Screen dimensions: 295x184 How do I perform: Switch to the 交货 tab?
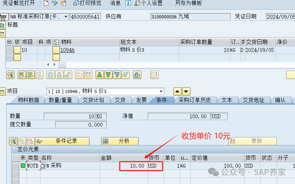pos(120,100)
